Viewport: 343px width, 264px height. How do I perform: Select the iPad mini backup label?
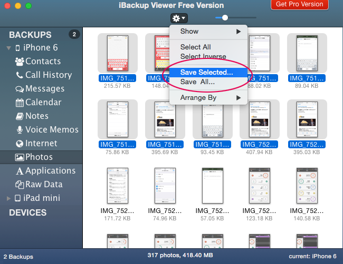(42, 198)
